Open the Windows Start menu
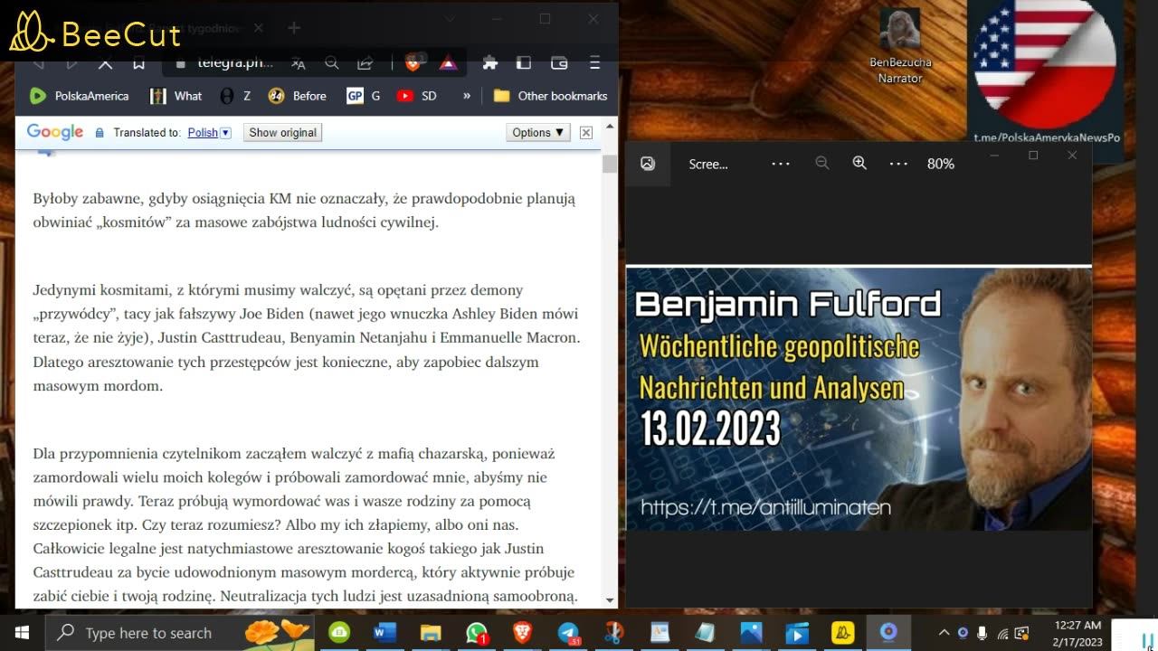 click(22, 633)
